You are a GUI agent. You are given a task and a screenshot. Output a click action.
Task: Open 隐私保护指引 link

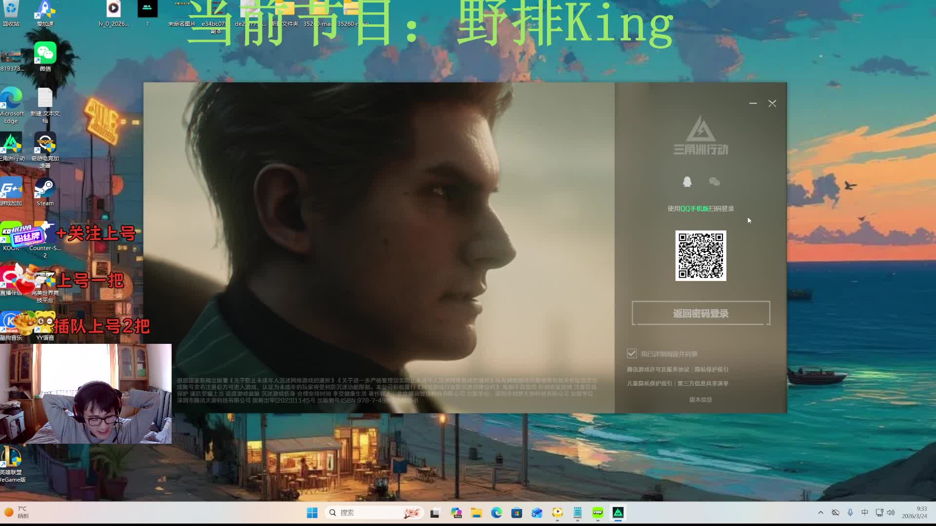tap(711, 370)
